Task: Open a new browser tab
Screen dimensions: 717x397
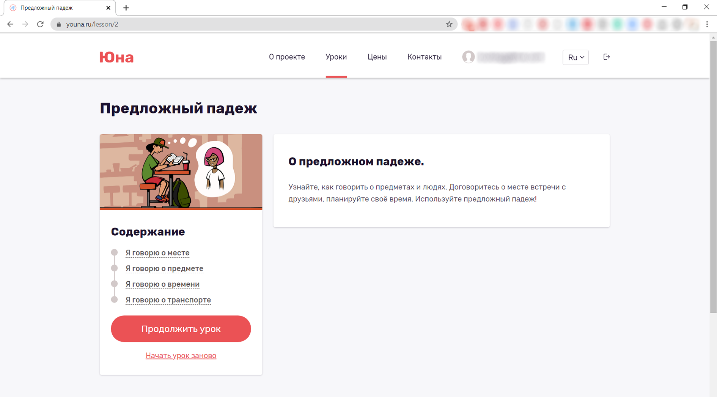Action: click(126, 8)
